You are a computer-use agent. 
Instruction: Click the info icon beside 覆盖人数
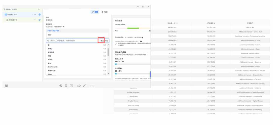pyautogui.click(x=123, y=59)
